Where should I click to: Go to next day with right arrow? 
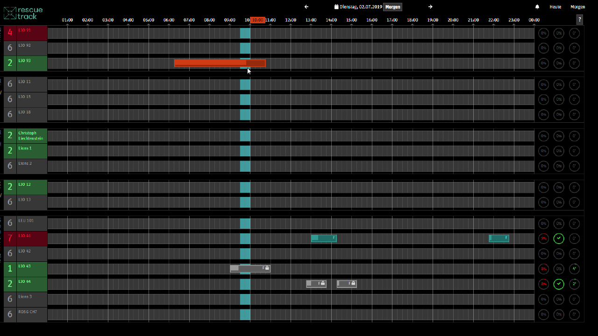430,7
